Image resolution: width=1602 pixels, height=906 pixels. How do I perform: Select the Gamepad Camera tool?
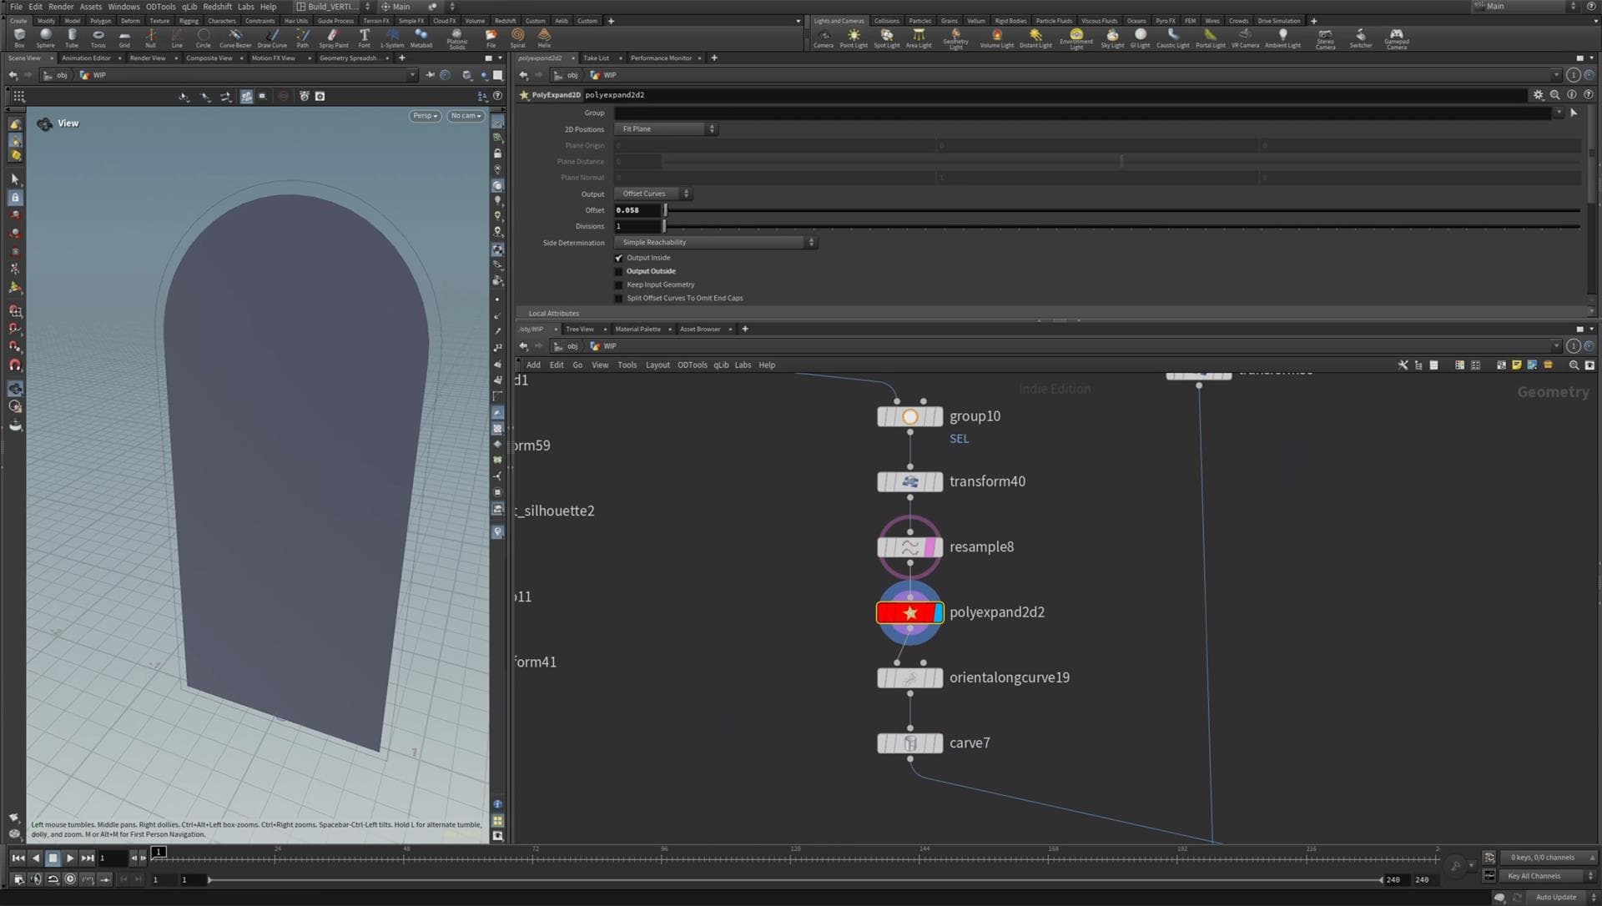click(x=1396, y=38)
